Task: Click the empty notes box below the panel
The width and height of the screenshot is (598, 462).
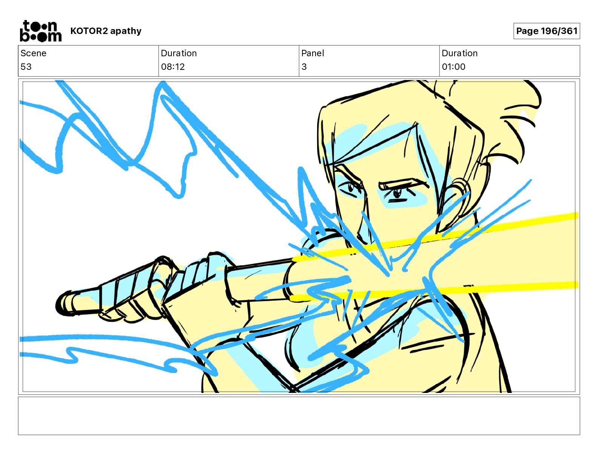Action: tap(299, 416)
